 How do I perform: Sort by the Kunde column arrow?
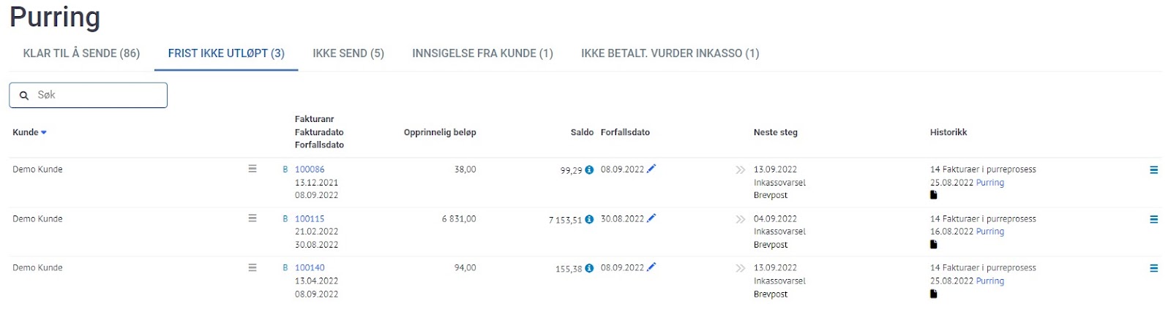tap(44, 132)
